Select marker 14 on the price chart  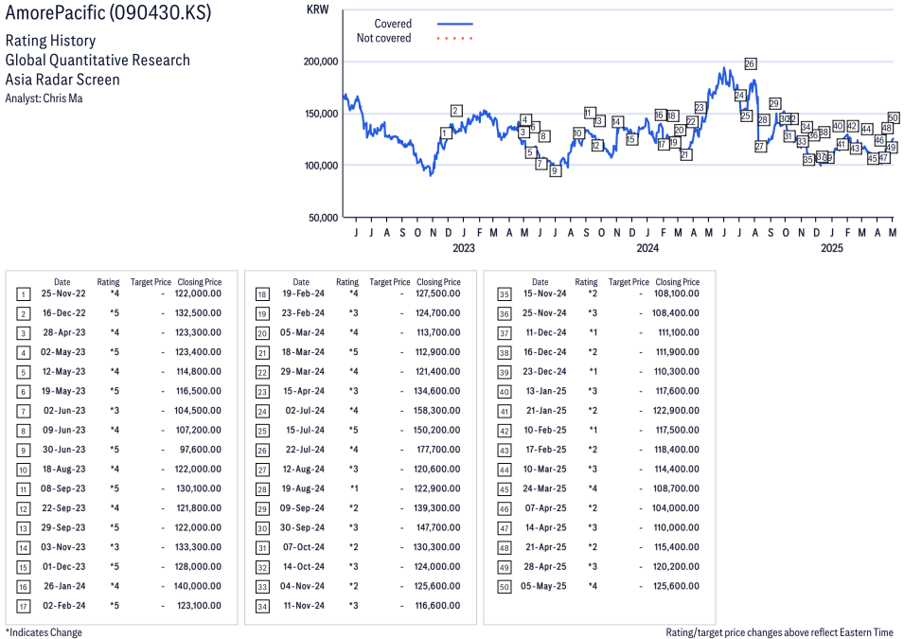pos(616,122)
